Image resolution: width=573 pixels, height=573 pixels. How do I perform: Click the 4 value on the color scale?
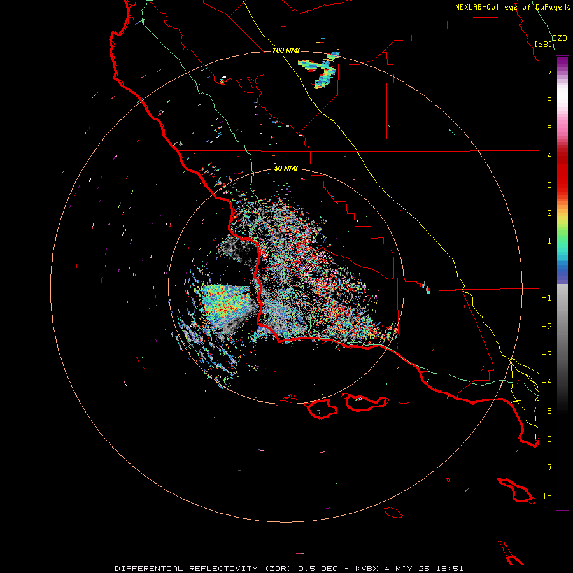pyautogui.click(x=549, y=157)
